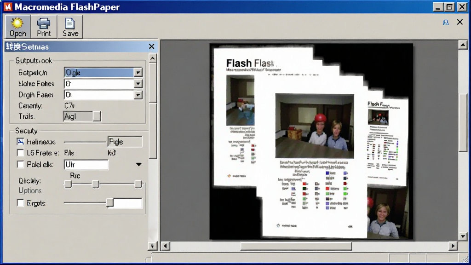471x265 pixels.
Task: Click the document scroll left arrow
Action: click(x=165, y=246)
